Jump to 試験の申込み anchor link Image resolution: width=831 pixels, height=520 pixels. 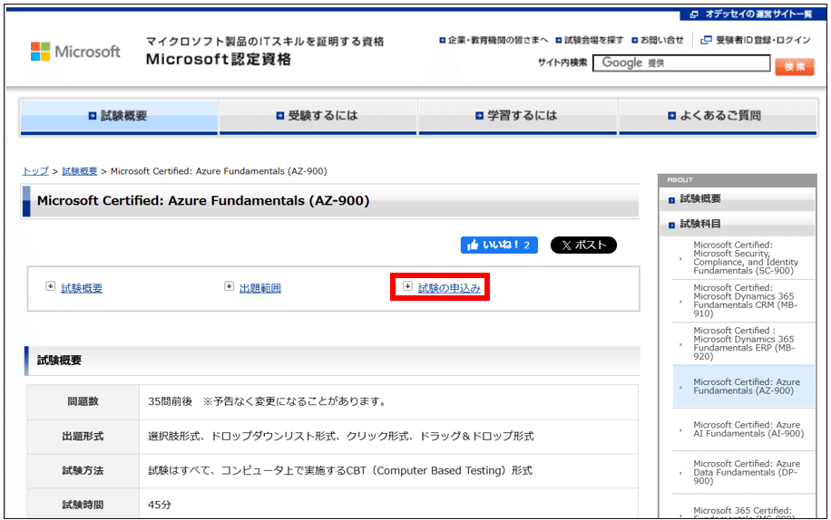coord(449,288)
